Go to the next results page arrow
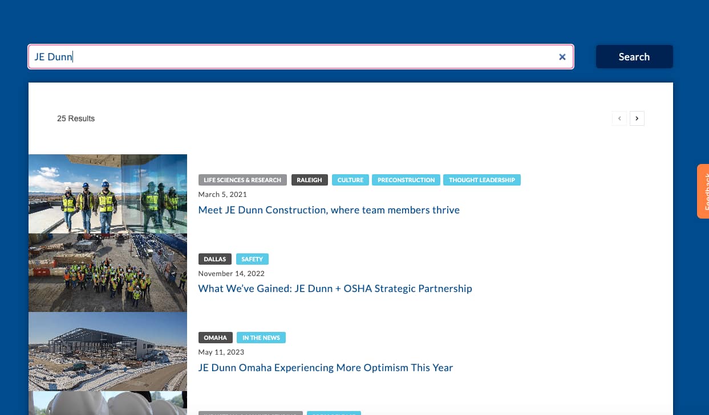709x415 pixels. pyautogui.click(x=637, y=118)
